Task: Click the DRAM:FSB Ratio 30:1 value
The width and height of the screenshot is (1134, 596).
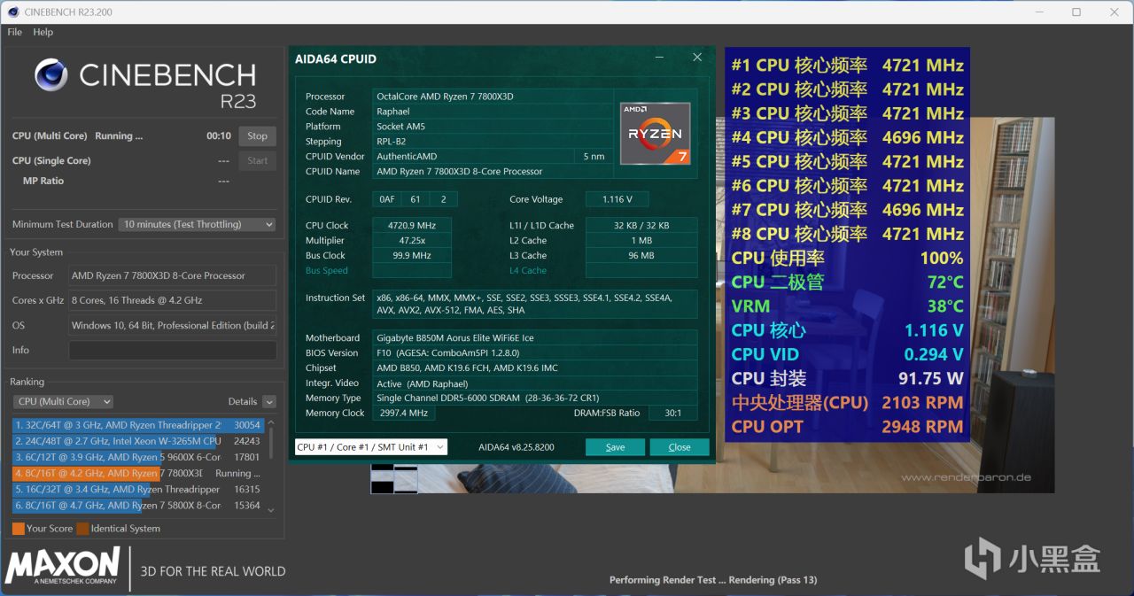Action: [x=673, y=413]
